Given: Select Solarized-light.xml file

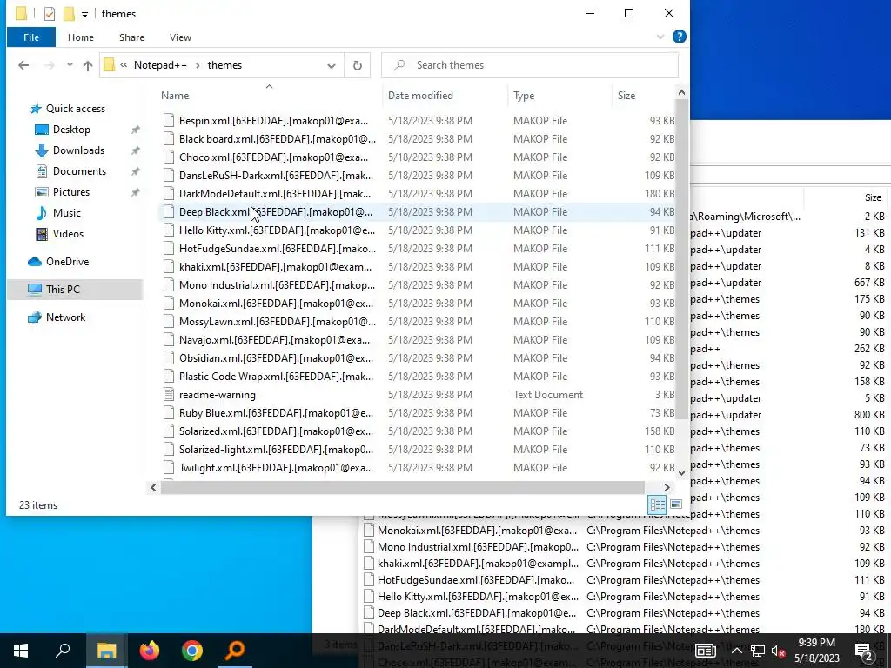Looking at the screenshot, I should pyautogui.click(x=418, y=450).
